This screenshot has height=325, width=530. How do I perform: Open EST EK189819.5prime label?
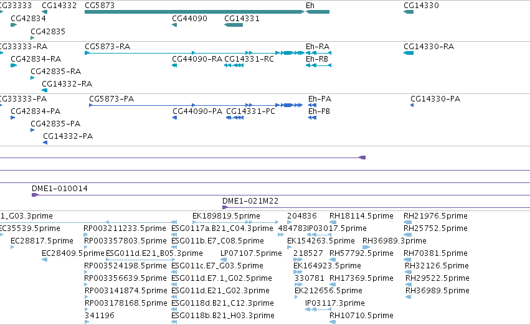tap(226, 216)
